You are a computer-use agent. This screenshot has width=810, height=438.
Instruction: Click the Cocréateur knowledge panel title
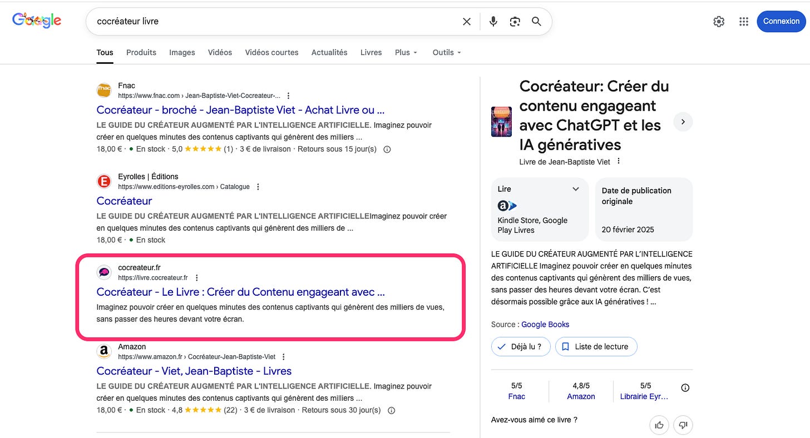[x=594, y=116]
